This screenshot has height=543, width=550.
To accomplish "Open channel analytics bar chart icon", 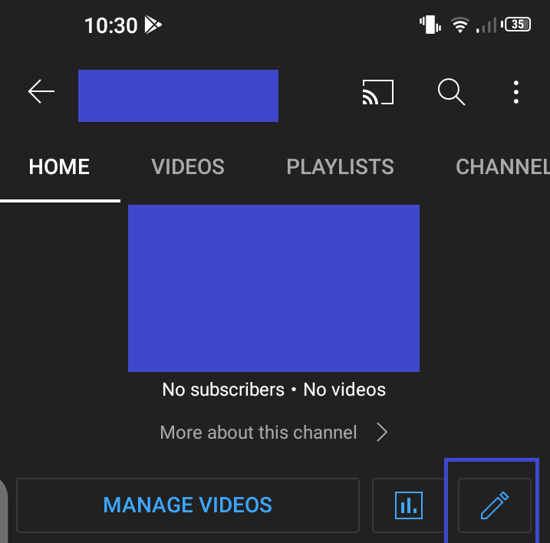I will 409,505.
